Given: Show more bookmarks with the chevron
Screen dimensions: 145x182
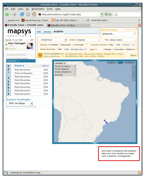Looking at the screenshot, I should [139, 20].
